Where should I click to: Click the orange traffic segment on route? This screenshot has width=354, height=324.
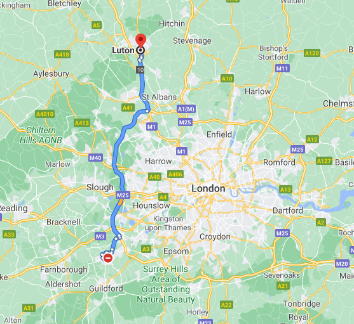click(x=120, y=202)
